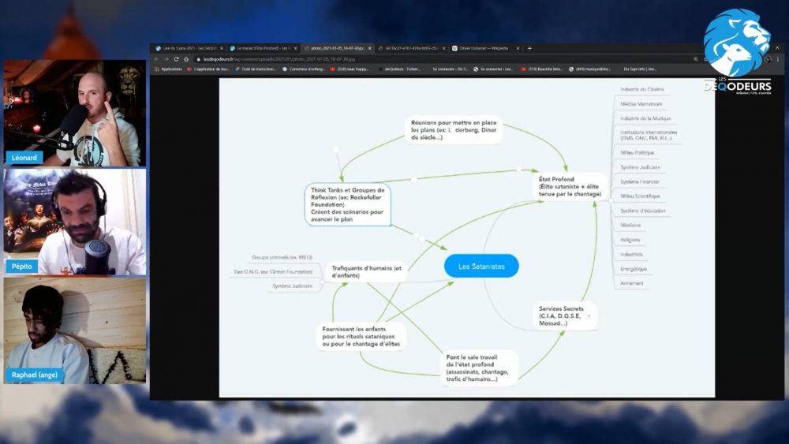This screenshot has width=789, height=444.
Task: Reload the current page
Action: pyautogui.click(x=176, y=59)
